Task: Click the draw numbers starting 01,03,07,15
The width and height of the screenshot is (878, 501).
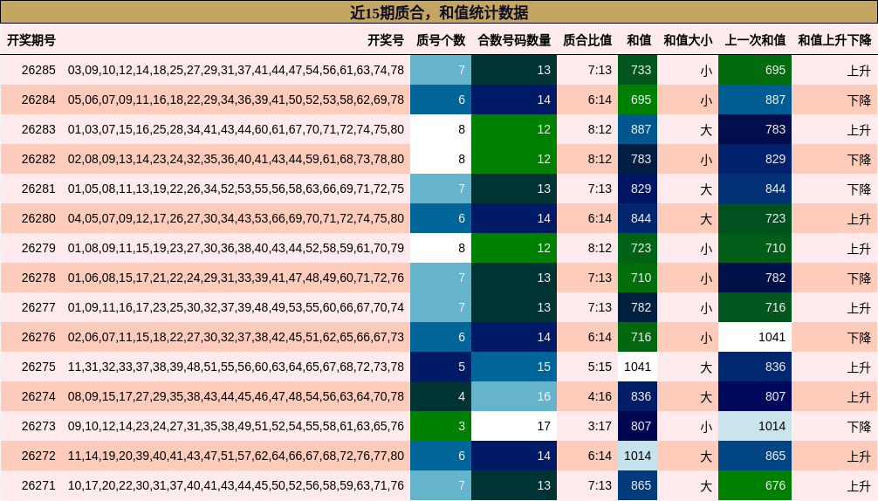Action: (236, 129)
